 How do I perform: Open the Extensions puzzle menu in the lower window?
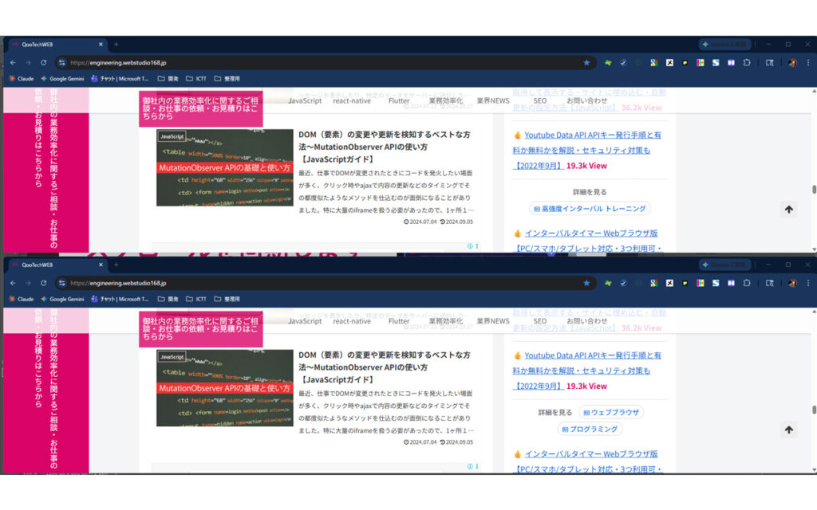click(x=747, y=283)
